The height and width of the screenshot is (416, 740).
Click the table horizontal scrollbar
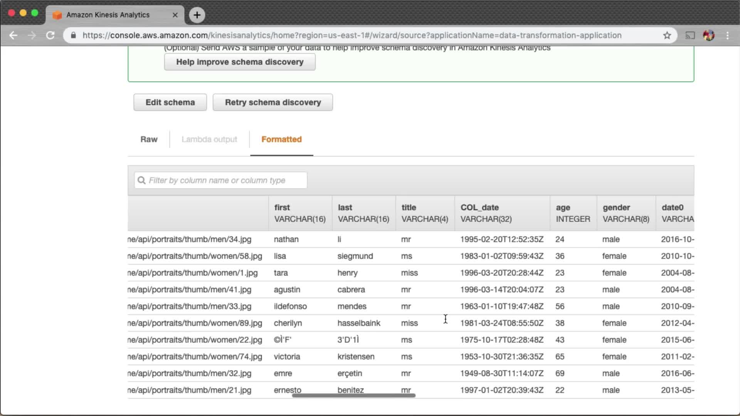tap(353, 395)
